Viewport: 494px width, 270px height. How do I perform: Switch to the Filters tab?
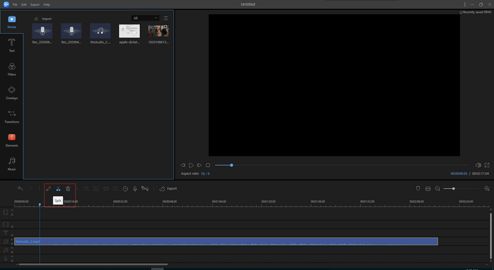[12, 69]
